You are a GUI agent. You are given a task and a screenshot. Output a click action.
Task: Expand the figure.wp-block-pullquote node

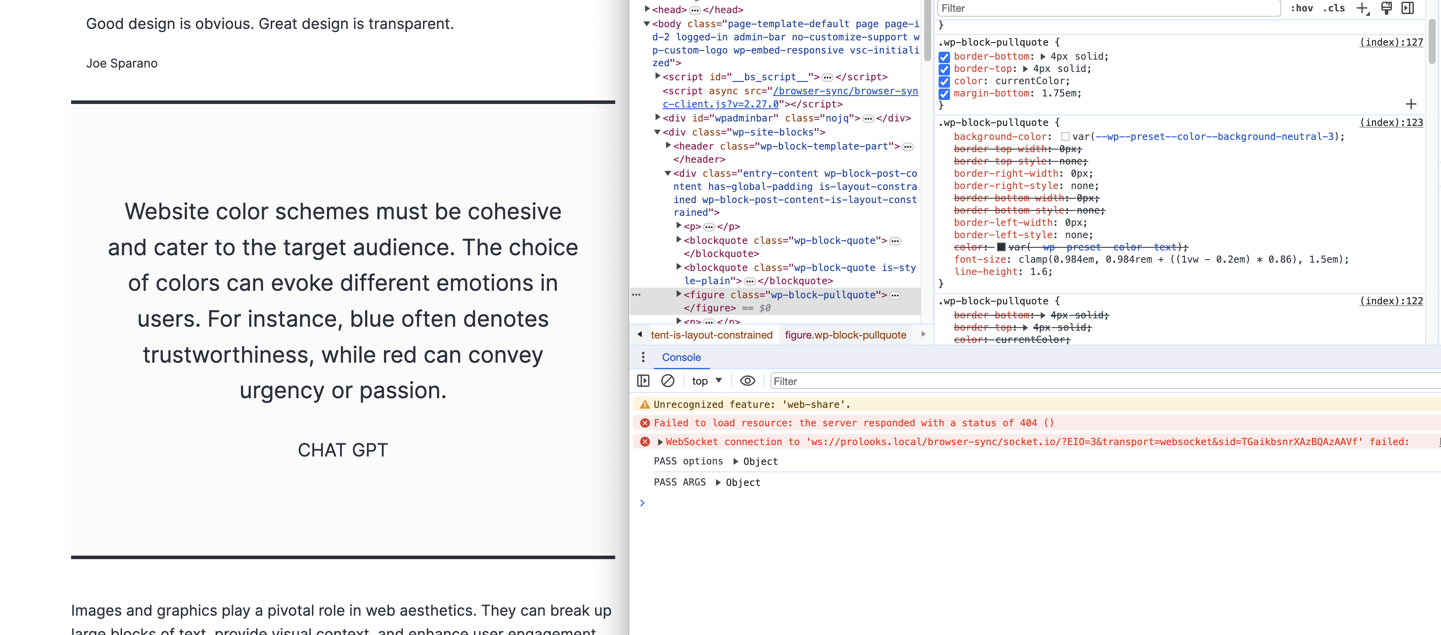tap(678, 295)
